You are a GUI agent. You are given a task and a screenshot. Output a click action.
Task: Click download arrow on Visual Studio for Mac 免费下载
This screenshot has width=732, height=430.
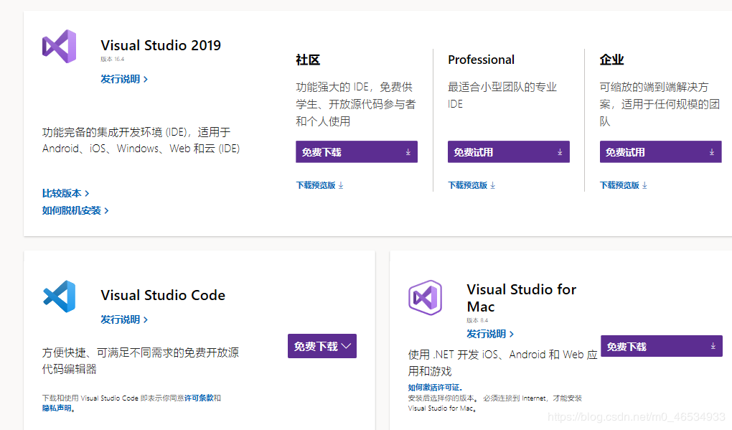point(713,346)
